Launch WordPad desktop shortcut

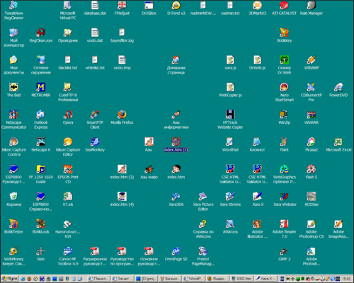tap(230, 141)
